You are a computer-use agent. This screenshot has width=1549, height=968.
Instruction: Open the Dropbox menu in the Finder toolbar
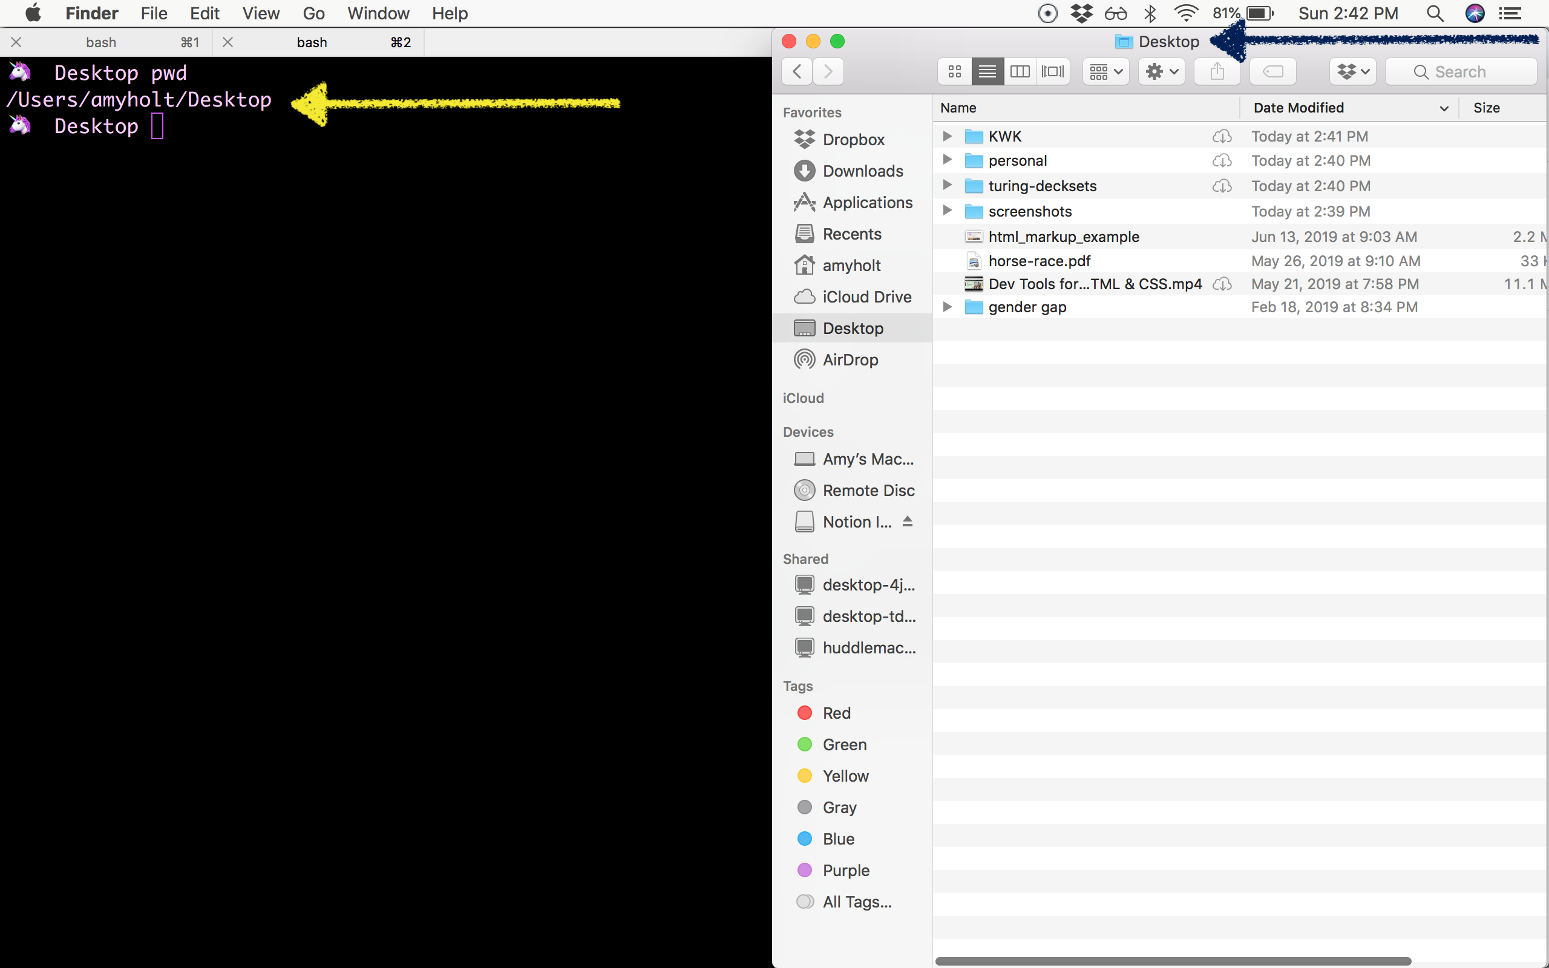(1352, 71)
